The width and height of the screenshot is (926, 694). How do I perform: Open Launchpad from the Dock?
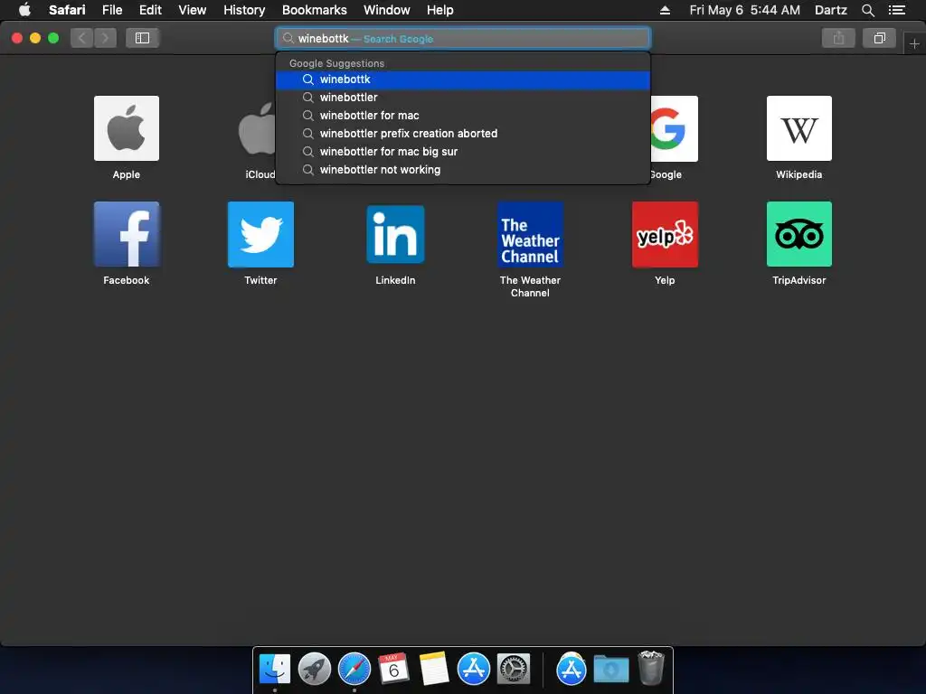coord(314,670)
